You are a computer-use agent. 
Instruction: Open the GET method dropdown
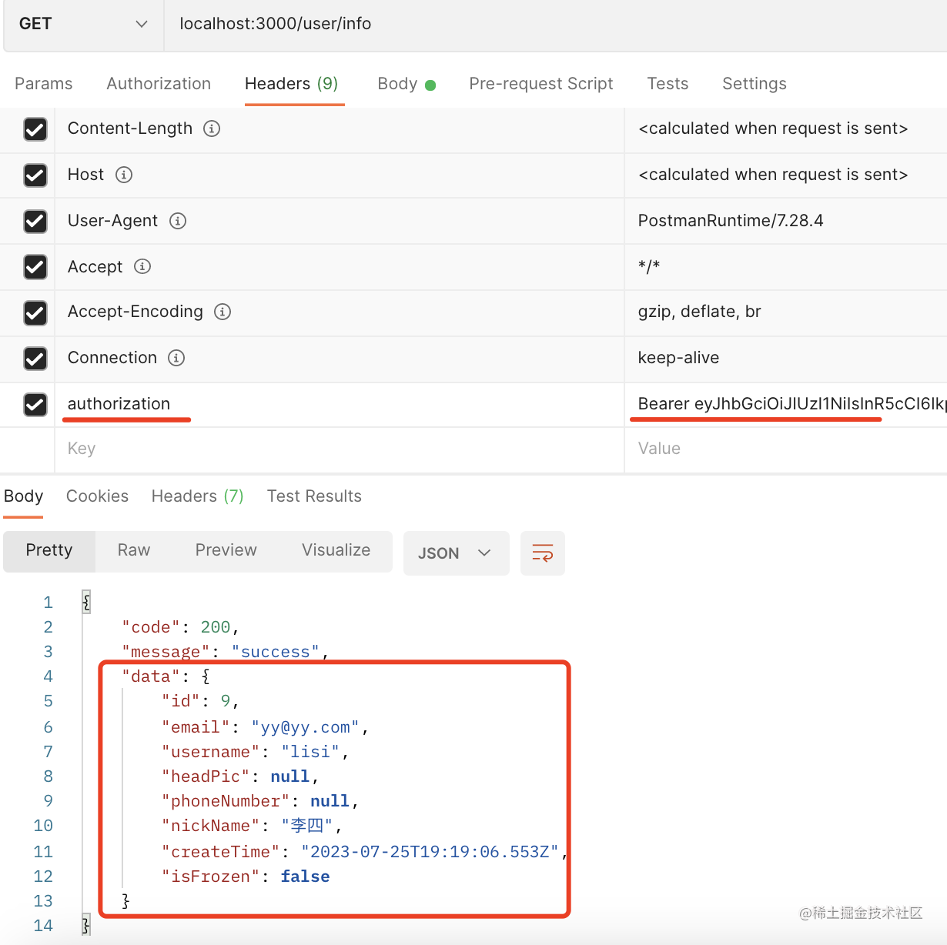click(x=82, y=24)
